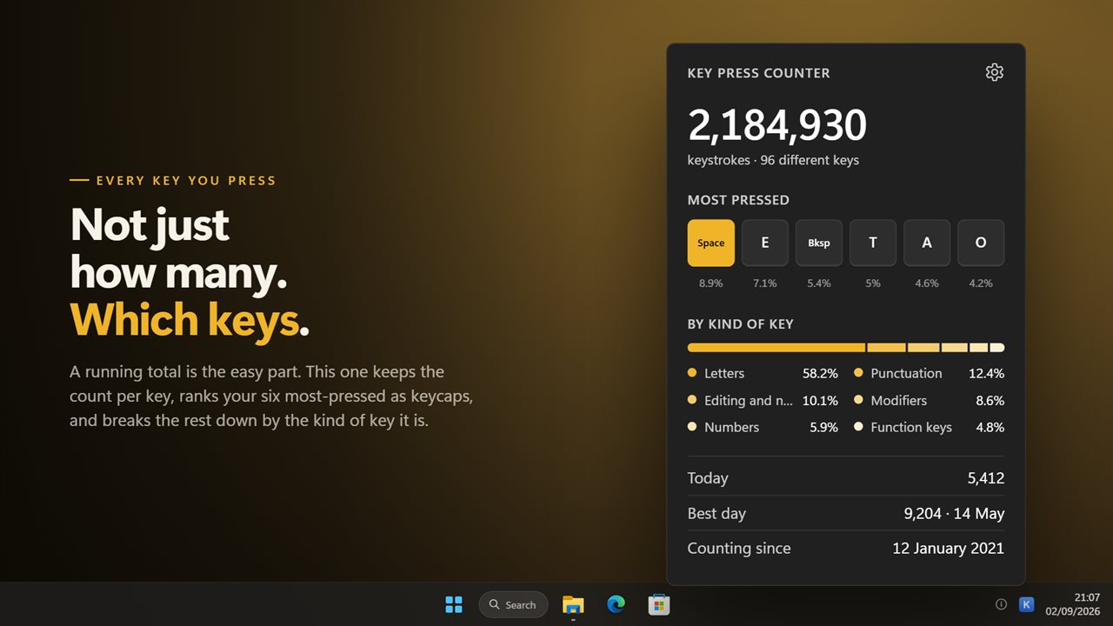
Task: Open File Explorer from the taskbar
Action: pyautogui.click(x=573, y=604)
